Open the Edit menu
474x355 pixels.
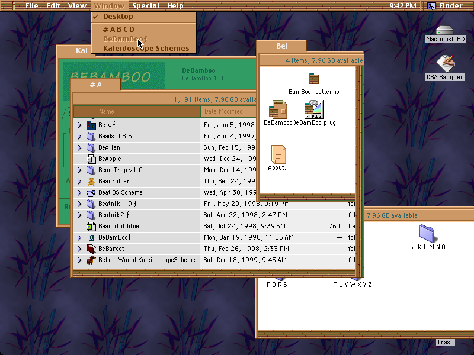53,6
